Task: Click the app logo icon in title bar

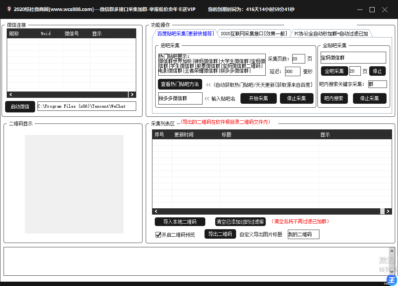Action: click(x=9, y=9)
